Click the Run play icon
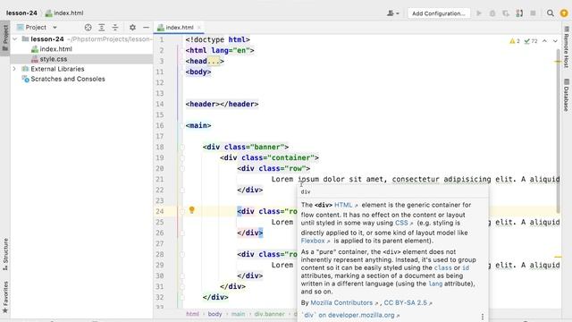 [479, 13]
